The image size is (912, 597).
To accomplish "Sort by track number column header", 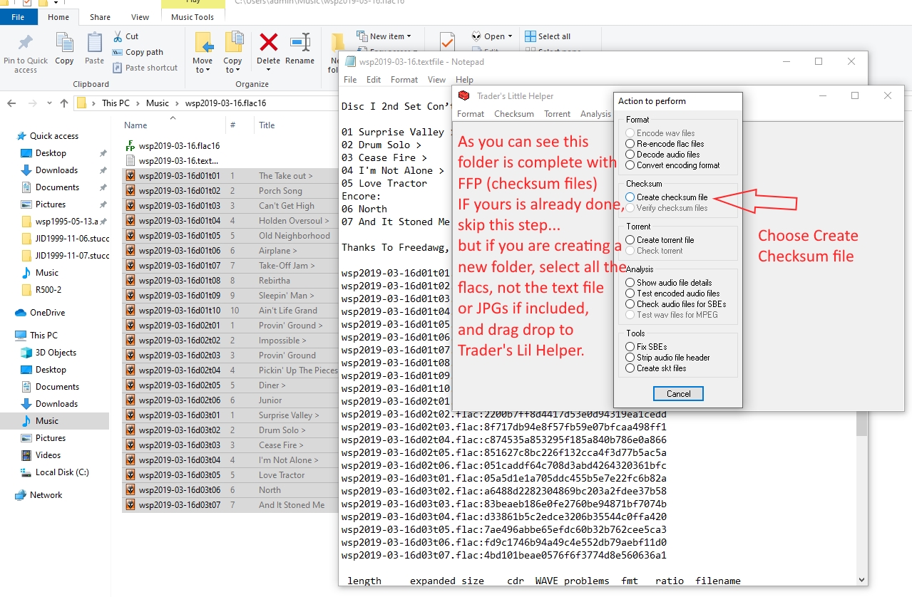I will [233, 125].
